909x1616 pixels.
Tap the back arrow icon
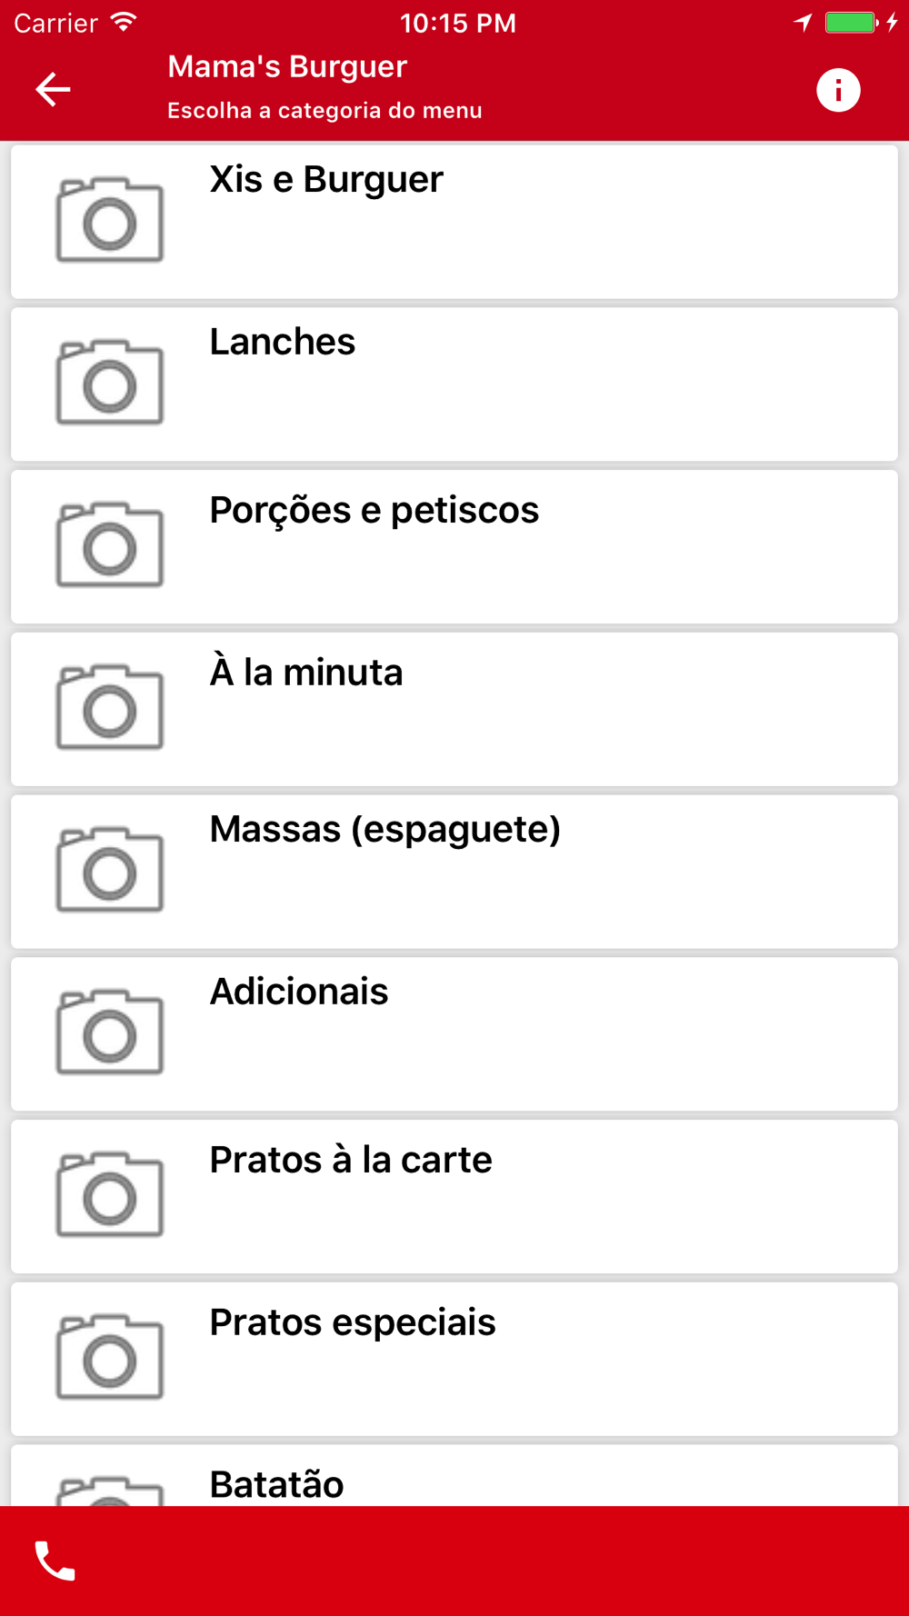[53, 89]
